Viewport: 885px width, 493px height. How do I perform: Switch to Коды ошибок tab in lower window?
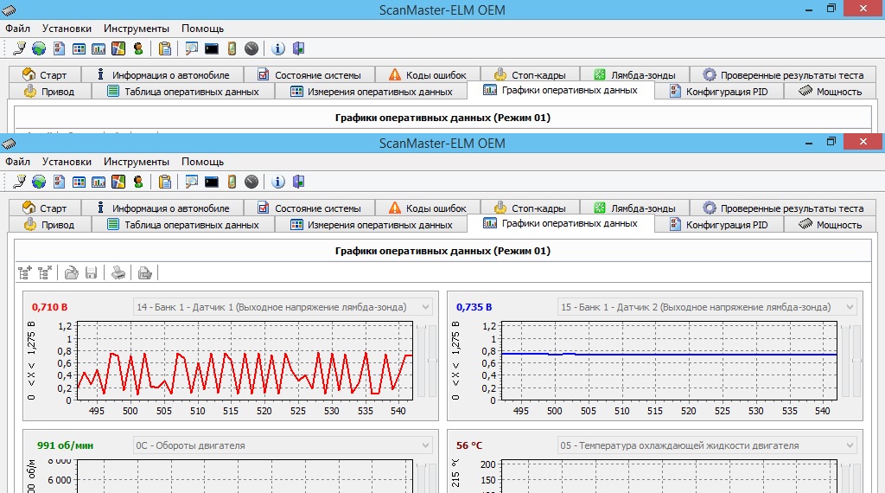427,208
